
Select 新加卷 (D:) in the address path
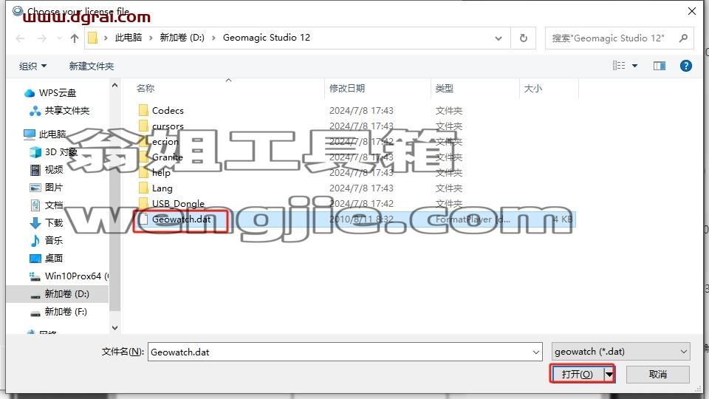click(x=182, y=38)
